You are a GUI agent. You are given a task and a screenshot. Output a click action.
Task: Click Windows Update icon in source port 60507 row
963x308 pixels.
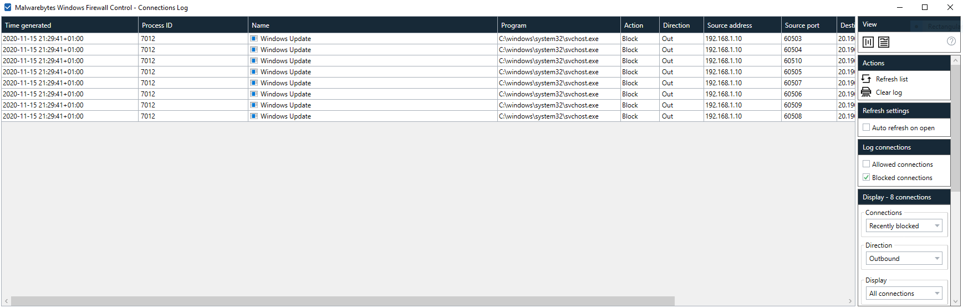pos(254,83)
